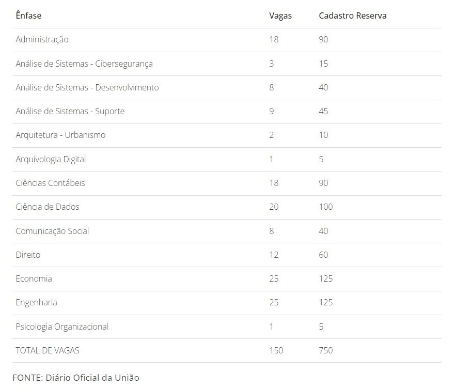Select Análise de Sistemas - Cibersegurança text
The height and width of the screenshot is (388, 455).
click(84, 64)
